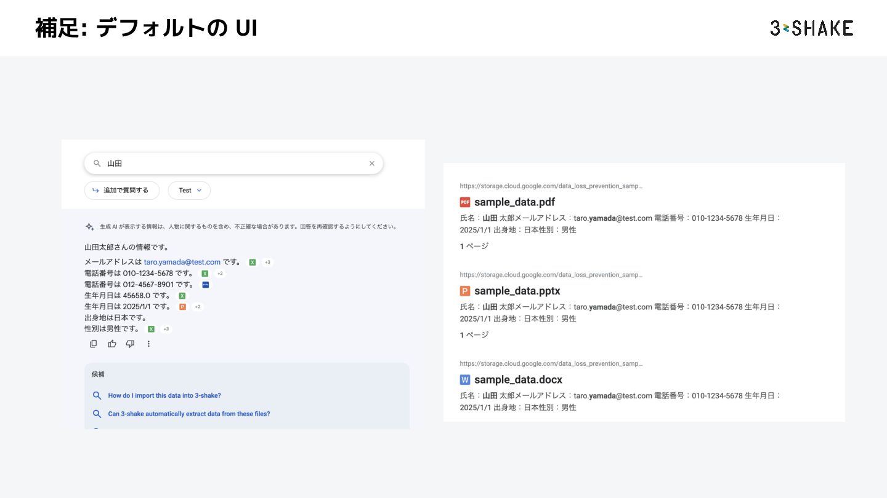The height and width of the screenshot is (498, 887).
Task: Give the answer a thumbs down
Action: tap(130, 344)
